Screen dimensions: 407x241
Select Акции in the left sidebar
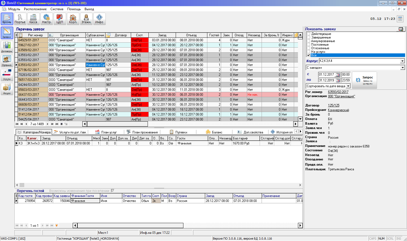click(x=7, y=89)
